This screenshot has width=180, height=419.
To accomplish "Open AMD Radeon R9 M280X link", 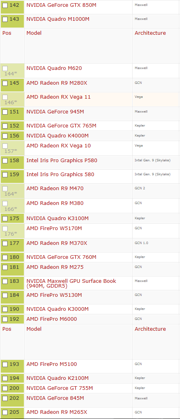I will click(x=57, y=83).
